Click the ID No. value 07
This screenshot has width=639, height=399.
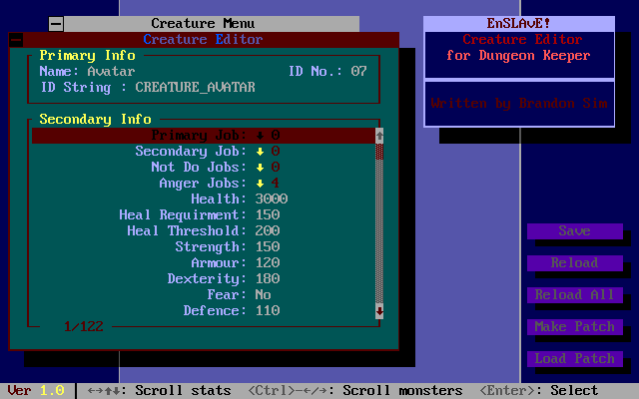coord(359,72)
